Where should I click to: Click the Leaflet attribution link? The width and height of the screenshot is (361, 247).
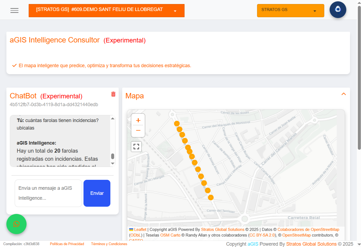[x=140, y=230]
